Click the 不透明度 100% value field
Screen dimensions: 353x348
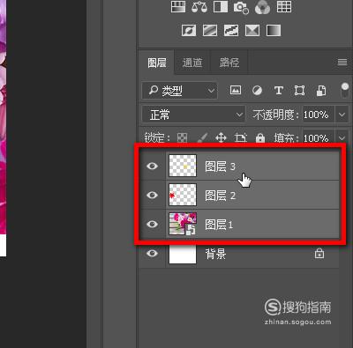pyautogui.click(x=318, y=115)
